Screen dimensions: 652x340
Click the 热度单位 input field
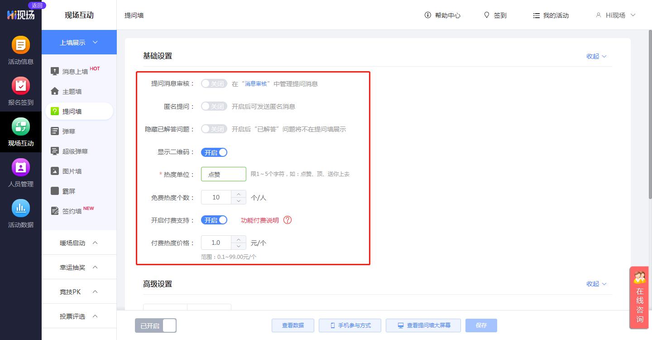(223, 174)
